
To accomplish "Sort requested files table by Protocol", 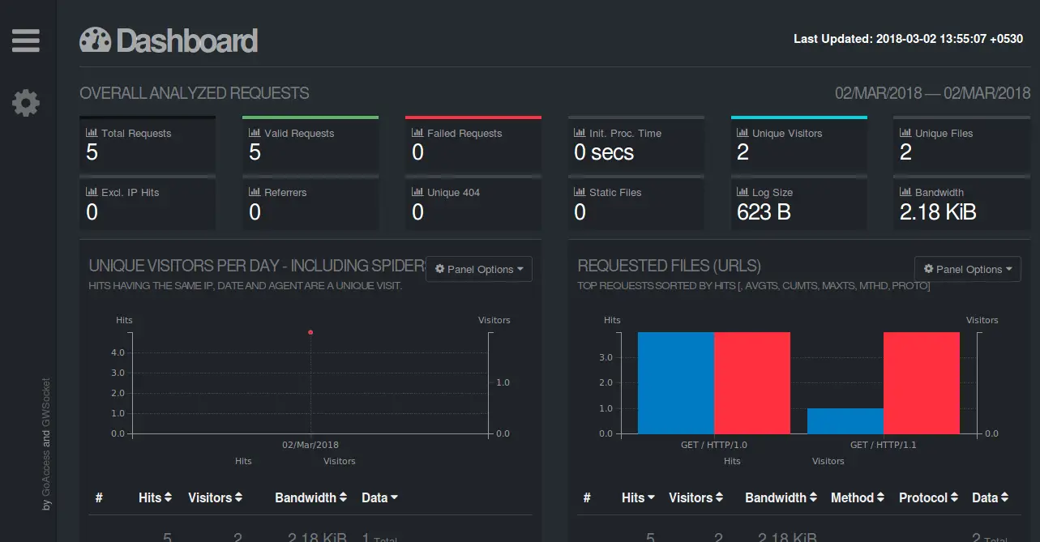I will pyautogui.click(x=929, y=497).
